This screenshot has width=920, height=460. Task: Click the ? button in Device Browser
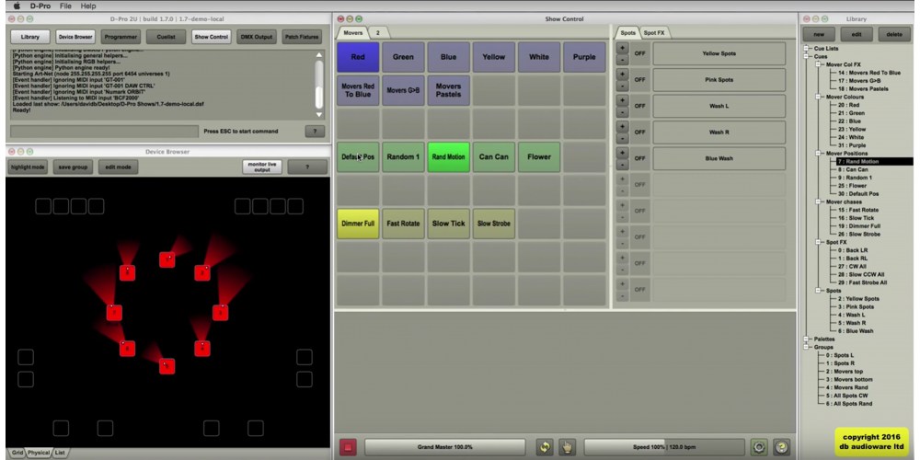click(307, 167)
